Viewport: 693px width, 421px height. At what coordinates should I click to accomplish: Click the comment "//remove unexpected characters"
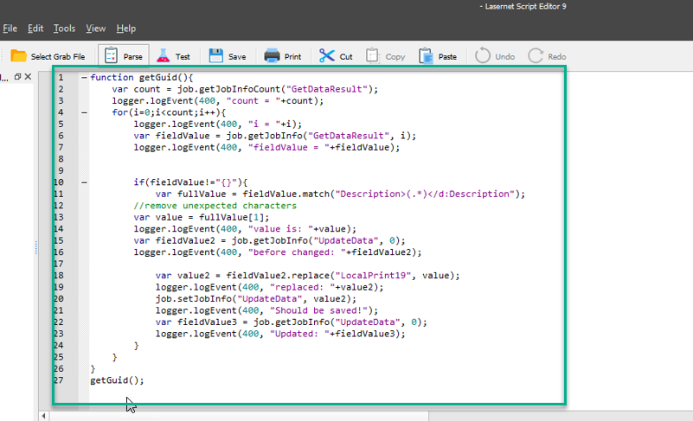[215, 206]
